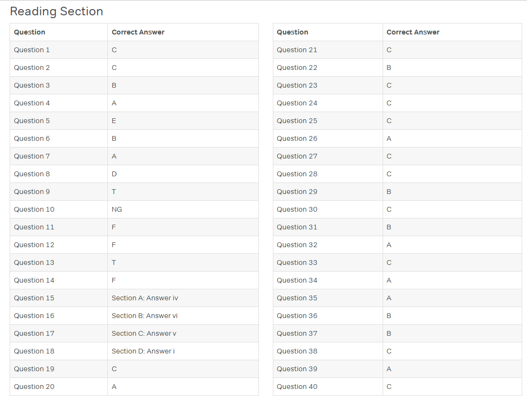Viewport: 527px width, 399px height.
Task: Select the Question 26 answer A
Action: point(389,139)
